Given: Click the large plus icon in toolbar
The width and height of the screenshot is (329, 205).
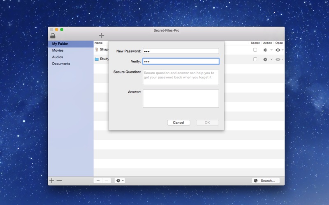Looking at the screenshot, I should 101,36.
